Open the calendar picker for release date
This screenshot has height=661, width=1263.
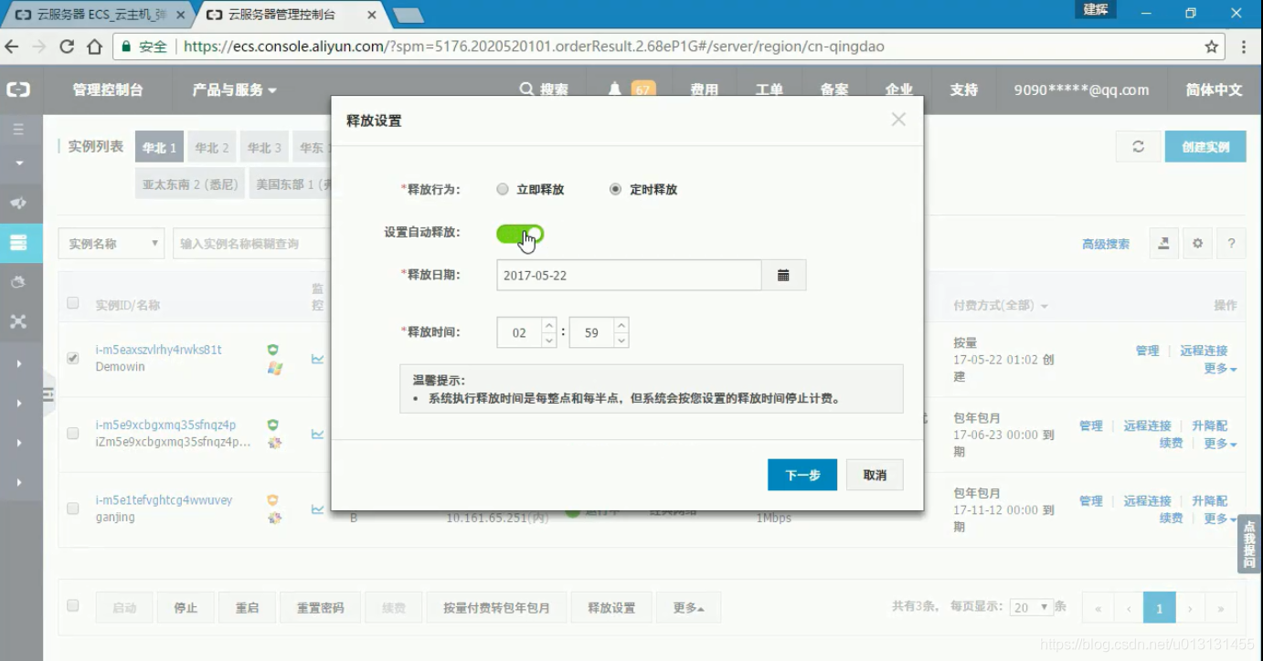click(783, 275)
